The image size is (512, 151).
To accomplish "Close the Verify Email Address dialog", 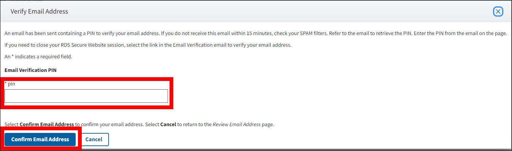I will [x=498, y=12].
